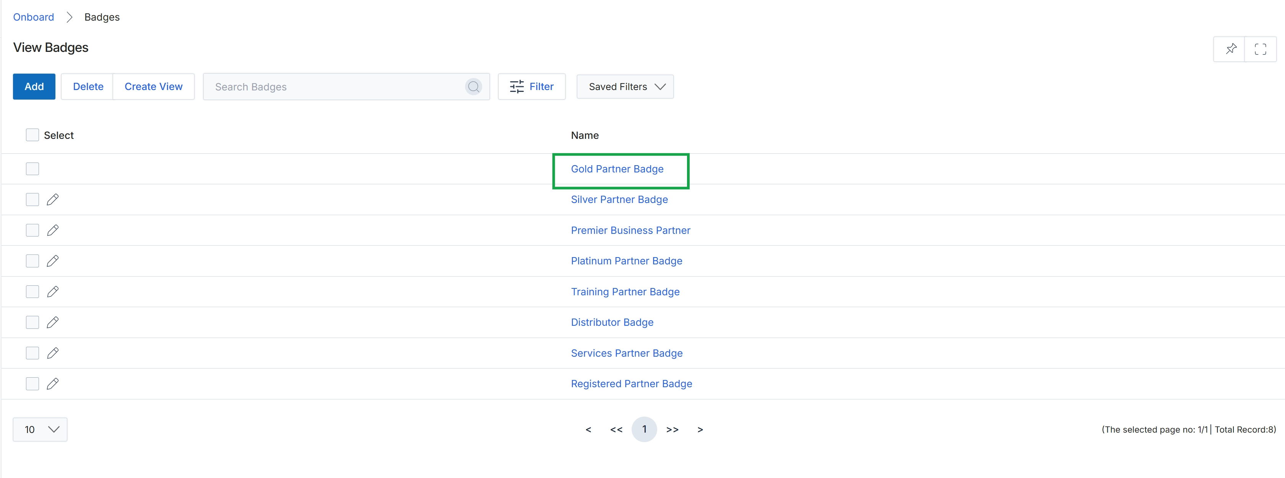Edit the Silver Partner Badge pencil icon
The image size is (1285, 478).
coord(53,200)
